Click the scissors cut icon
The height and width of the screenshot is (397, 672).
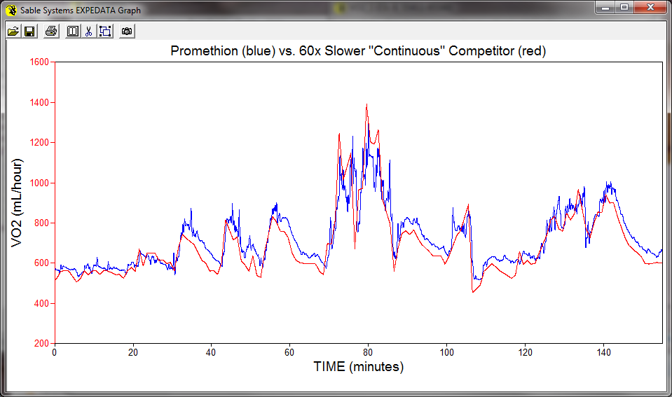pos(89,32)
